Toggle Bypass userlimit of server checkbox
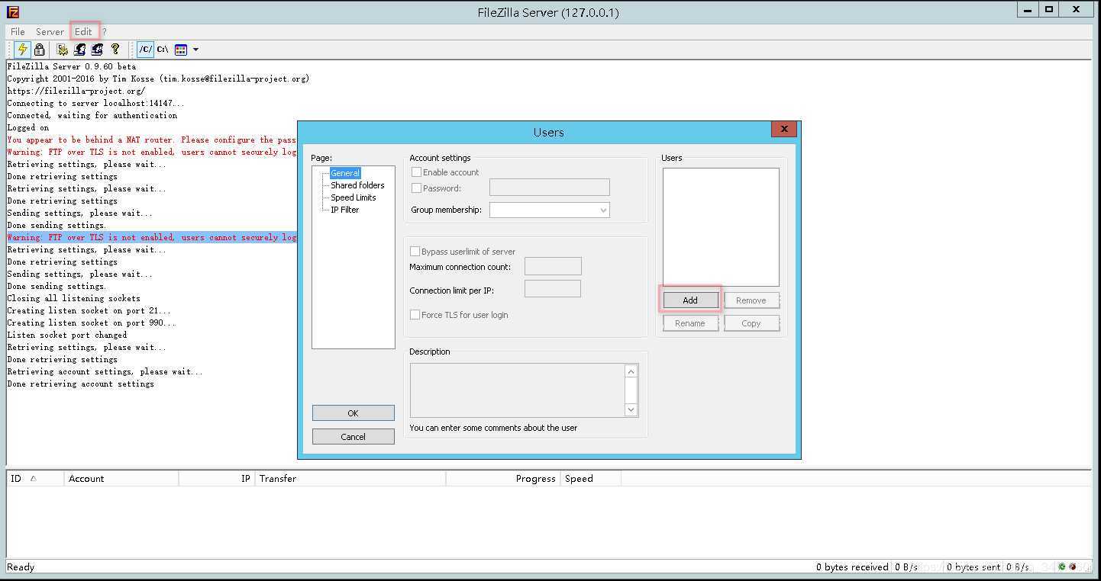Screen dimensions: 1101x581 (415, 252)
